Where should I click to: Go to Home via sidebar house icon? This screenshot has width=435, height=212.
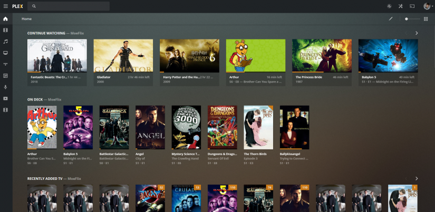6,19
